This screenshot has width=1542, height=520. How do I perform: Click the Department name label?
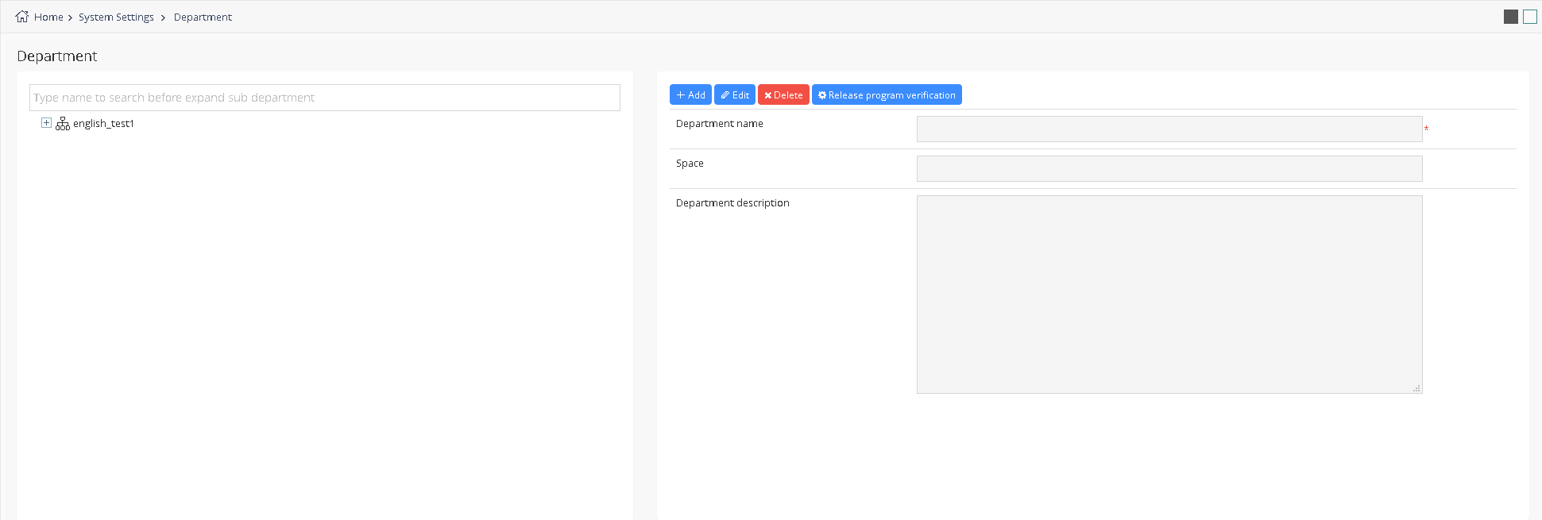coord(719,124)
